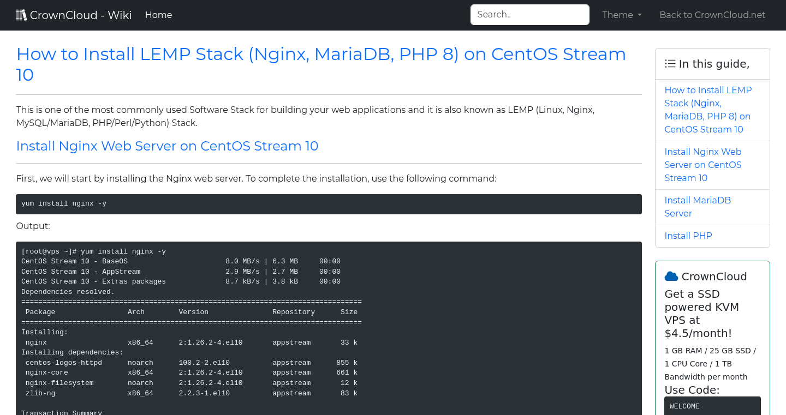Click the CrownCloud book-stack logo icon
The width and height of the screenshot is (786, 415).
tap(21, 14)
